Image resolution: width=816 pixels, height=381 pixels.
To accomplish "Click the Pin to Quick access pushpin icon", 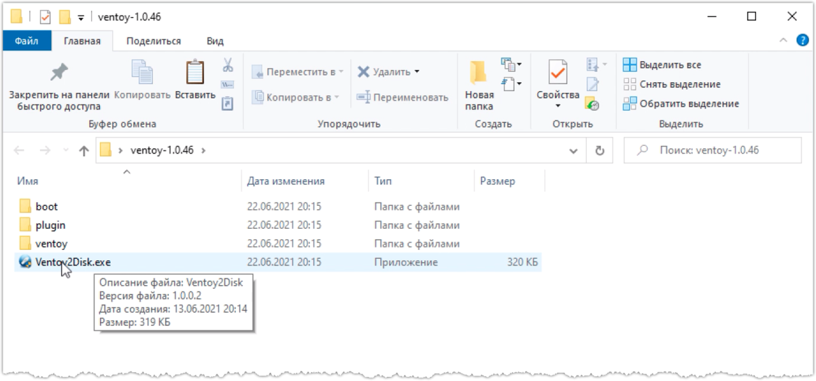I will pos(59,71).
